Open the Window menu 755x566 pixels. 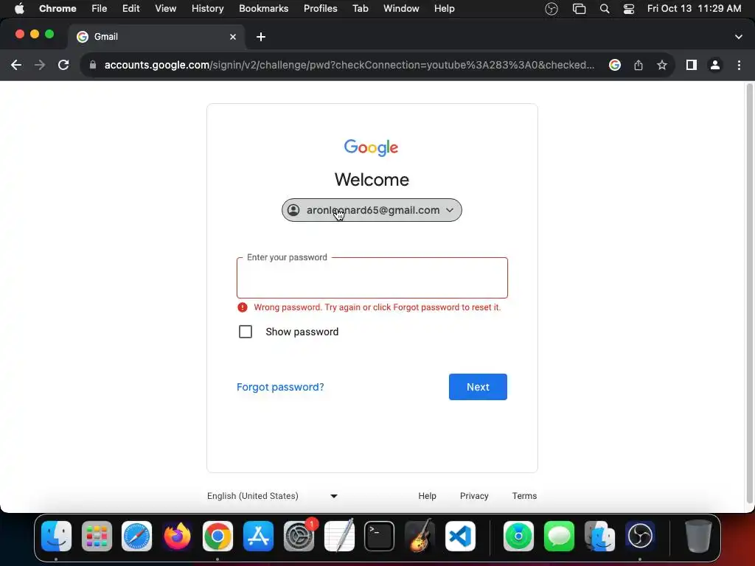point(401,9)
